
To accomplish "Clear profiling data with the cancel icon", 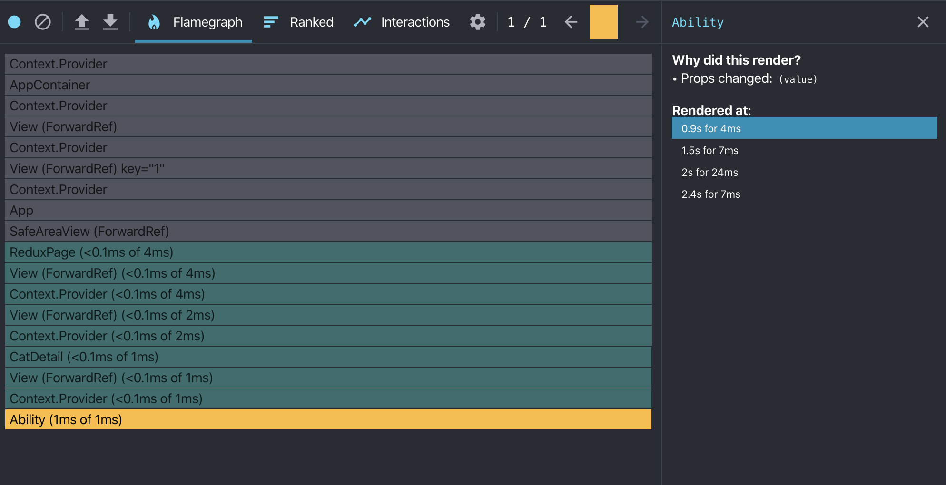I will tap(43, 22).
